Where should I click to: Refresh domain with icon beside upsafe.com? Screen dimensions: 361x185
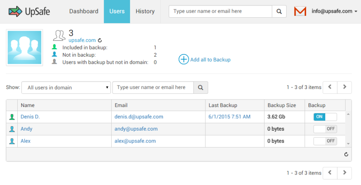[100, 41]
